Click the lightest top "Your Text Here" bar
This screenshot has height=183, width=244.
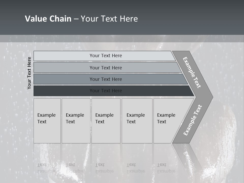(x=104, y=56)
